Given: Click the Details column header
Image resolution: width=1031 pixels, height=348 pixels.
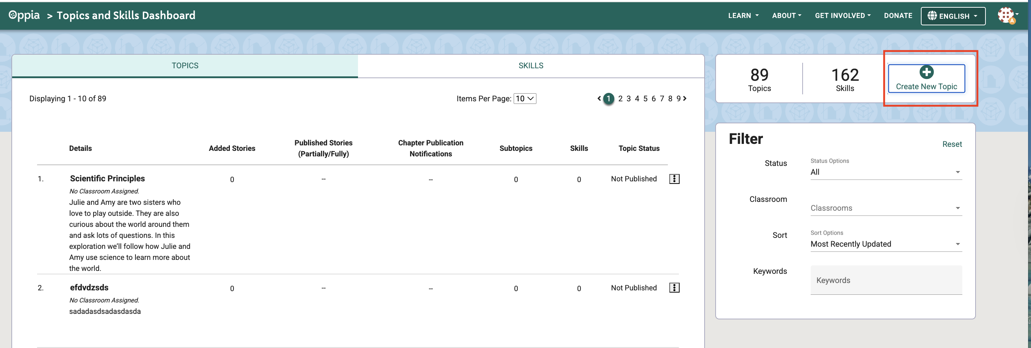Looking at the screenshot, I should click(x=80, y=148).
